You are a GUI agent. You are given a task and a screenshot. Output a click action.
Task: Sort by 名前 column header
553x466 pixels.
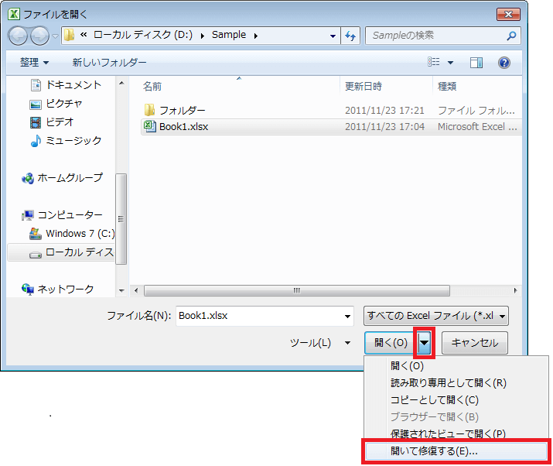coord(152,86)
